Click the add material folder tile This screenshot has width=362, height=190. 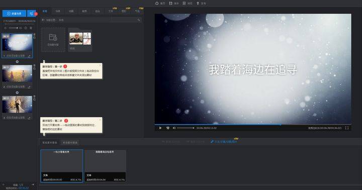point(53,40)
